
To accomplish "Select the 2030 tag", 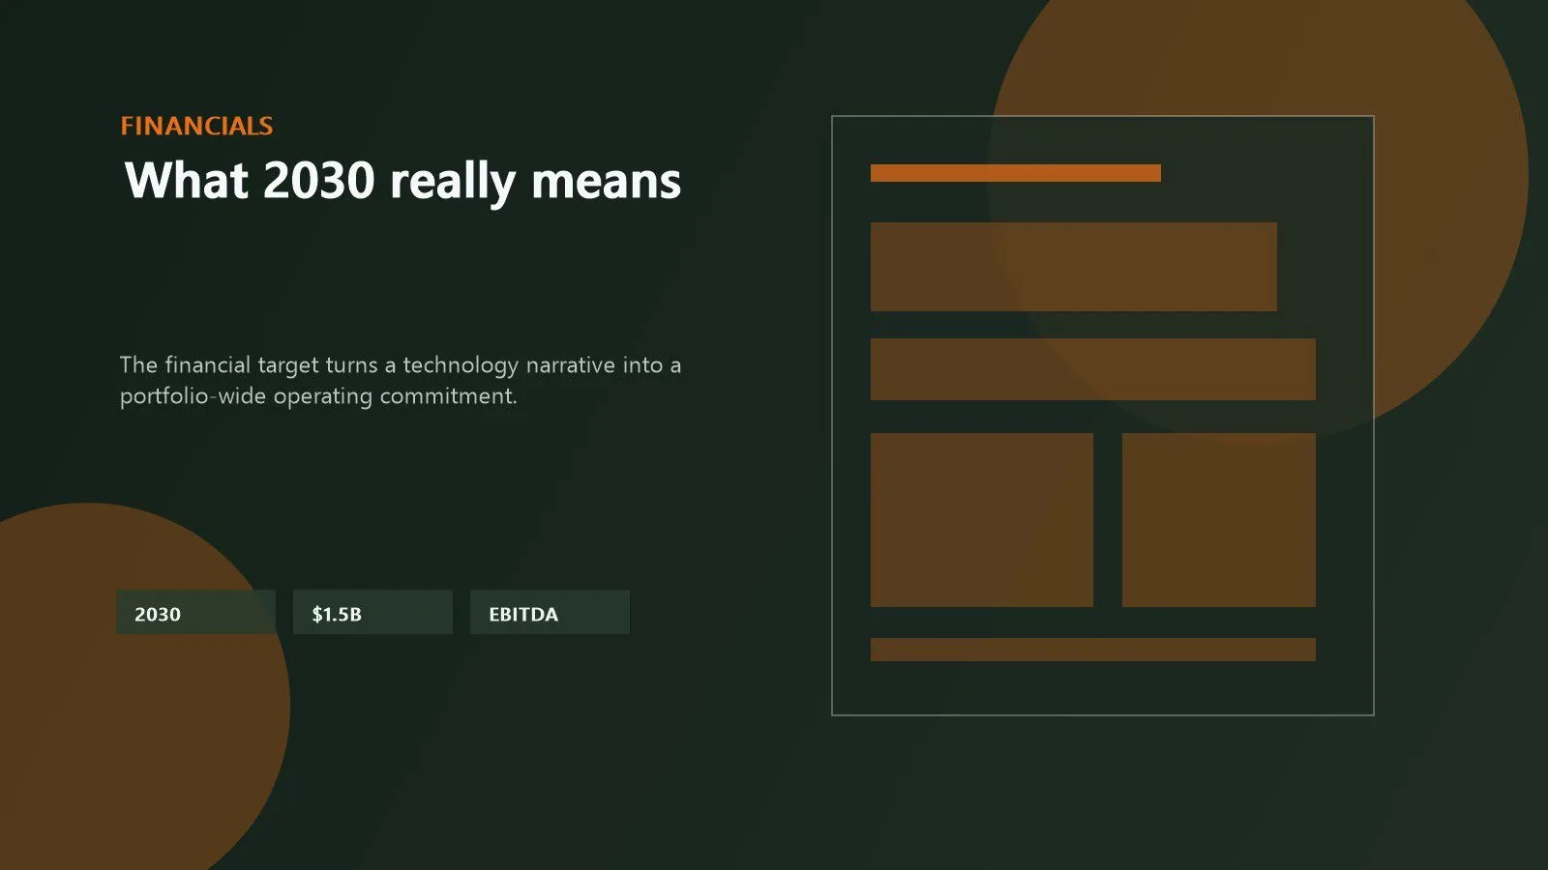I will [195, 612].
